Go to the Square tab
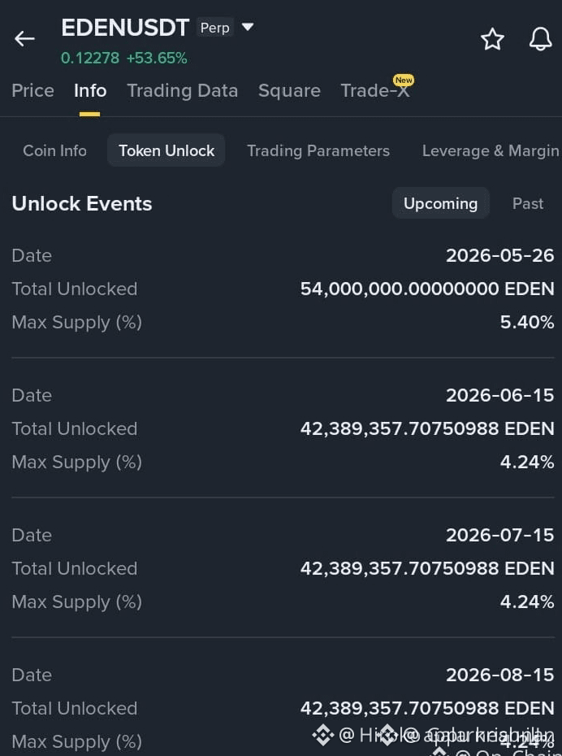 [289, 91]
